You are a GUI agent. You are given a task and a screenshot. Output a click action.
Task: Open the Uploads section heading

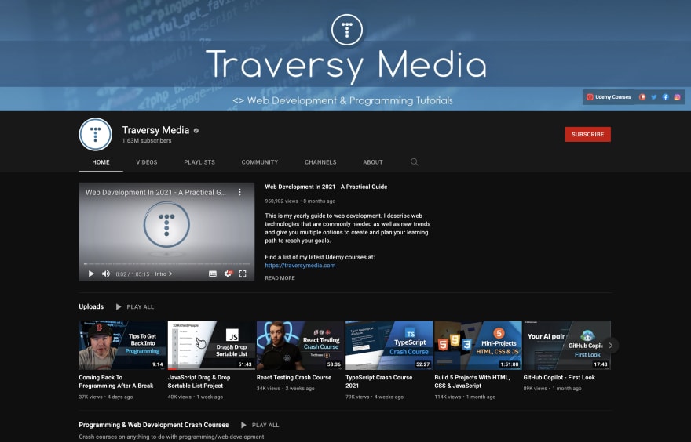91,306
